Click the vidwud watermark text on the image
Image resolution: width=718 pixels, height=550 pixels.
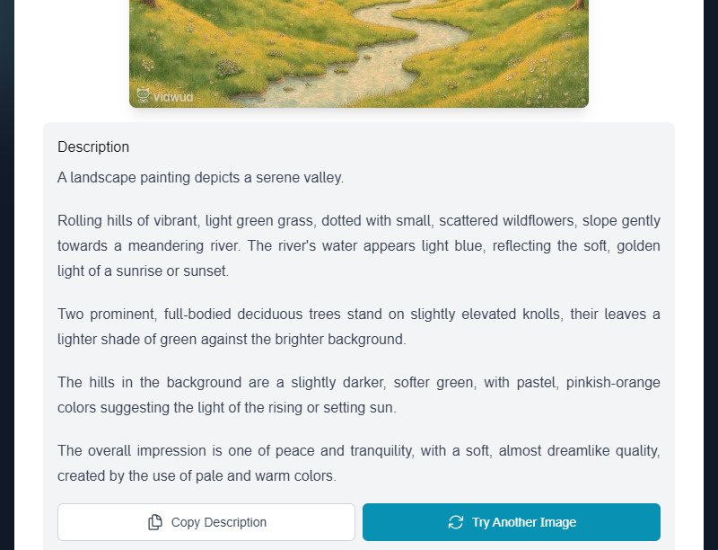[x=173, y=97]
